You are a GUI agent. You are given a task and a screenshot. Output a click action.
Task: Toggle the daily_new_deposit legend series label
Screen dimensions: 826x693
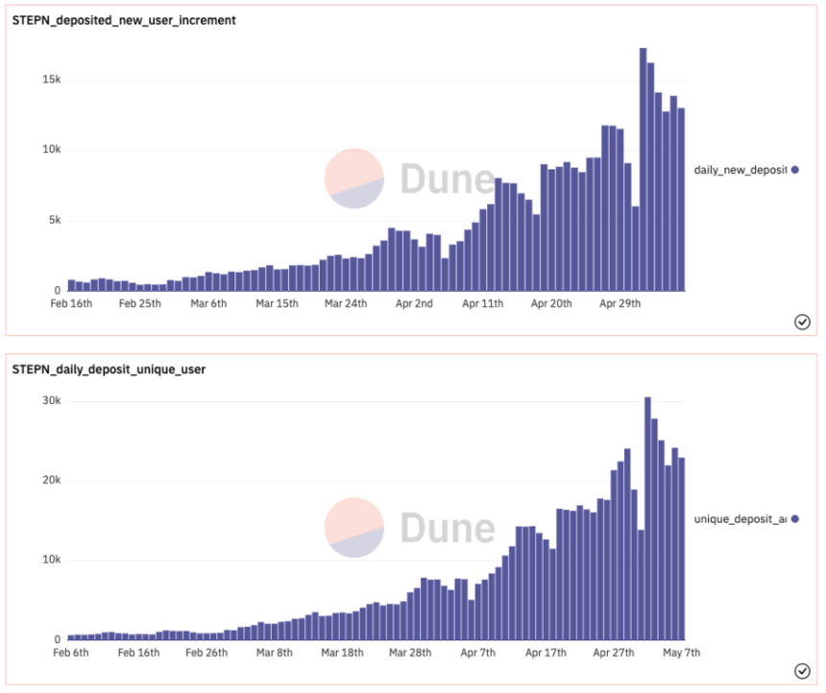tap(741, 170)
